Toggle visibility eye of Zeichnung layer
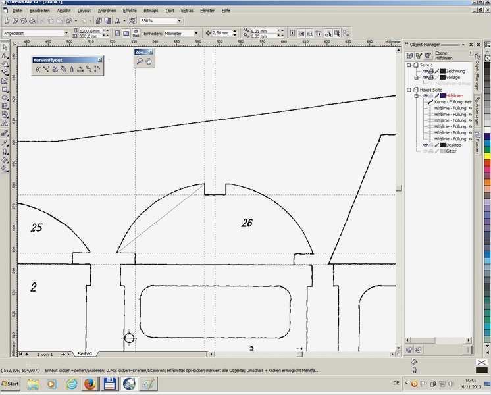The image size is (491, 395). (425, 71)
